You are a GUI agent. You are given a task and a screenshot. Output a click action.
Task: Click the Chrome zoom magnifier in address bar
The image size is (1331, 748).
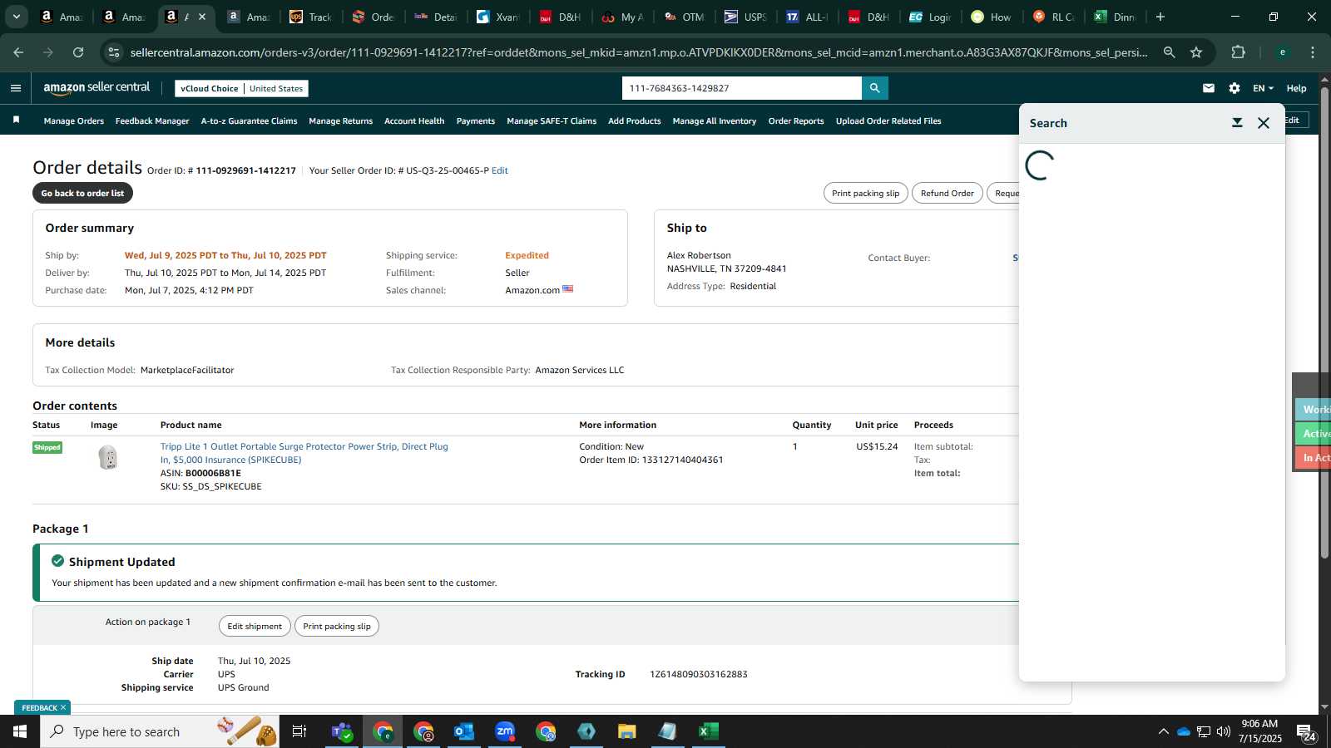coord(1170,52)
